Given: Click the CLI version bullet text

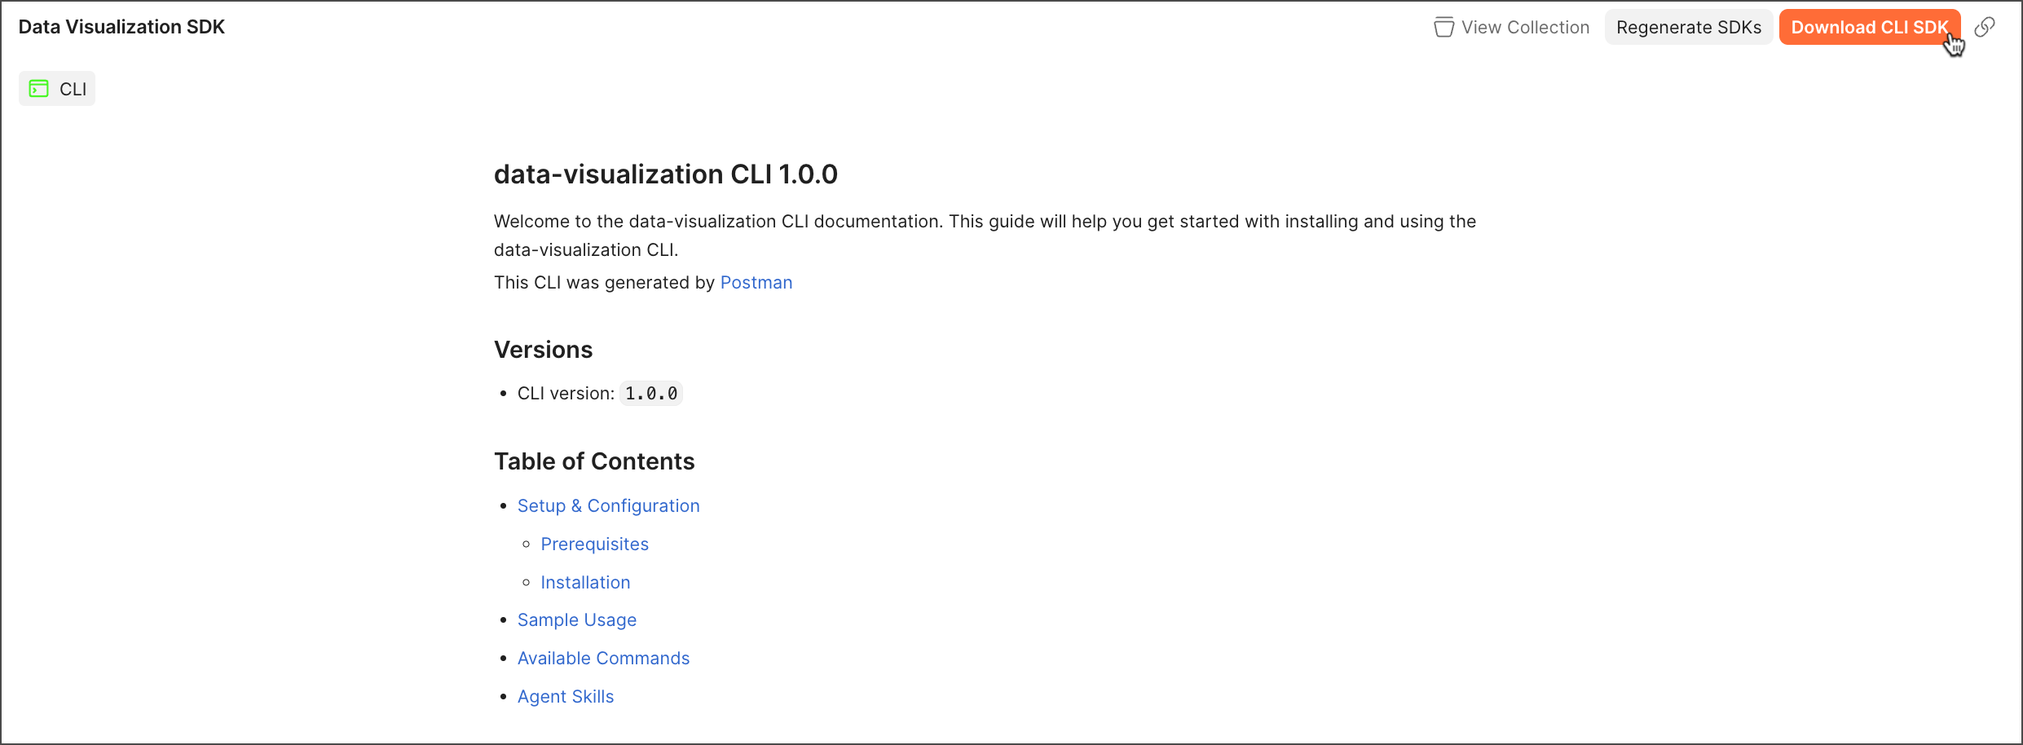Looking at the screenshot, I should click(x=565, y=394).
